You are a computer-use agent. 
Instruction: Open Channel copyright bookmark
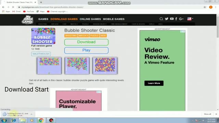pos(57,11)
